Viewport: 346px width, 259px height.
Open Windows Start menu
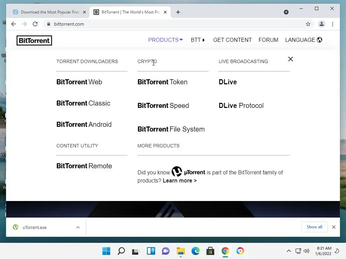point(106,251)
